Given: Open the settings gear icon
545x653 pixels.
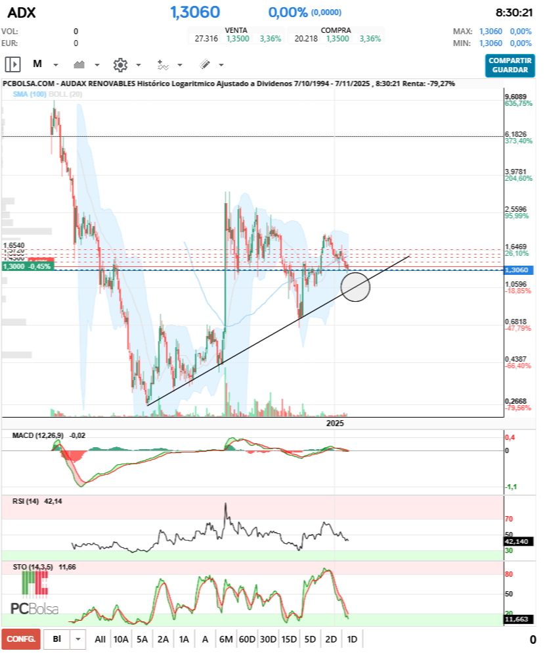Looking at the screenshot, I should pyautogui.click(x=121, y=65).
